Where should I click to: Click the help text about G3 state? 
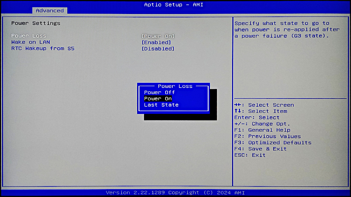(290, 29)
